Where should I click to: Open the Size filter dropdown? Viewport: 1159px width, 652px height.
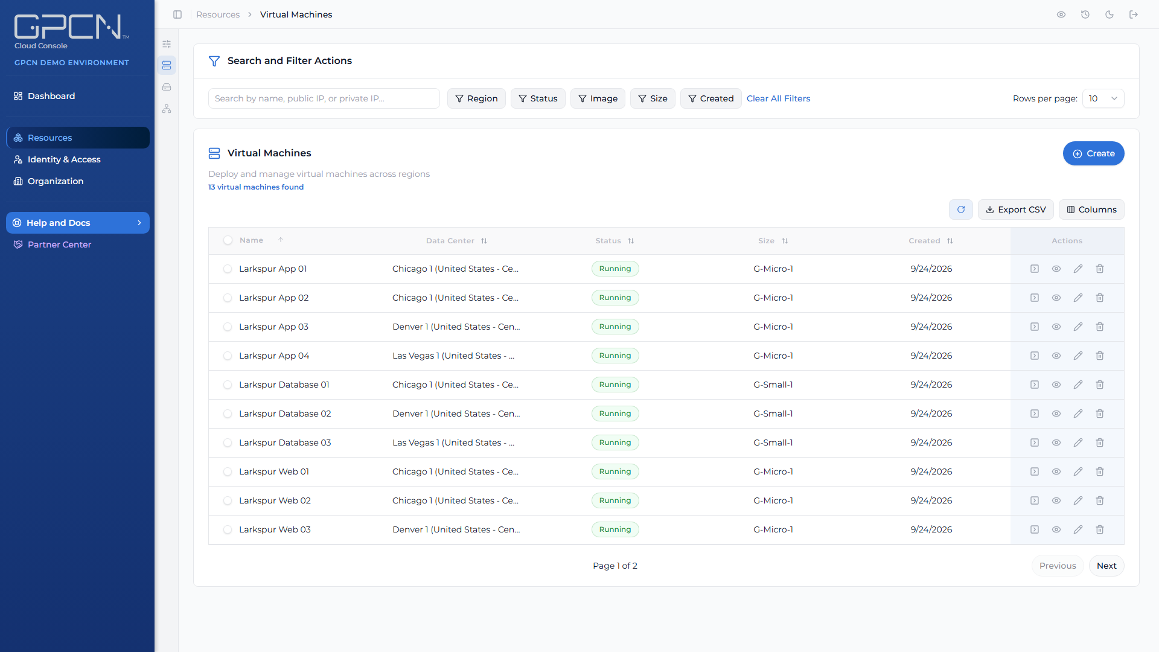(x=653, y=98)
